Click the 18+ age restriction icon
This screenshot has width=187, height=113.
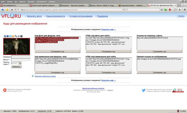click(5, 90)
